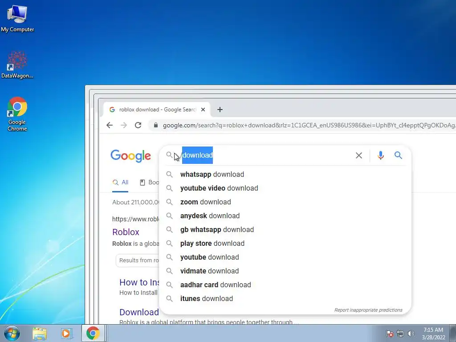
Task: Open the Roblox search result title
Action: (x=126, y=232)
